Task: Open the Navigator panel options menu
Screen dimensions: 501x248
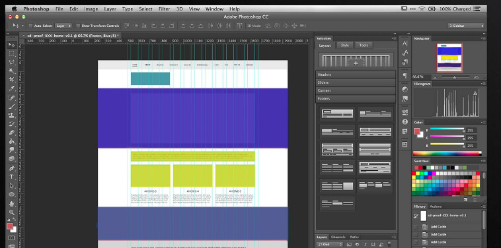Action: point(482,38)
